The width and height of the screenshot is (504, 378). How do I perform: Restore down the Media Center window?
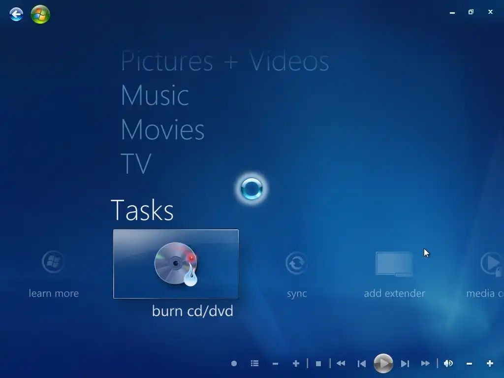click(471, 12)
